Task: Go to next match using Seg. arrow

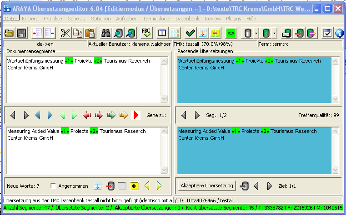Action: [x=197, y=115]
